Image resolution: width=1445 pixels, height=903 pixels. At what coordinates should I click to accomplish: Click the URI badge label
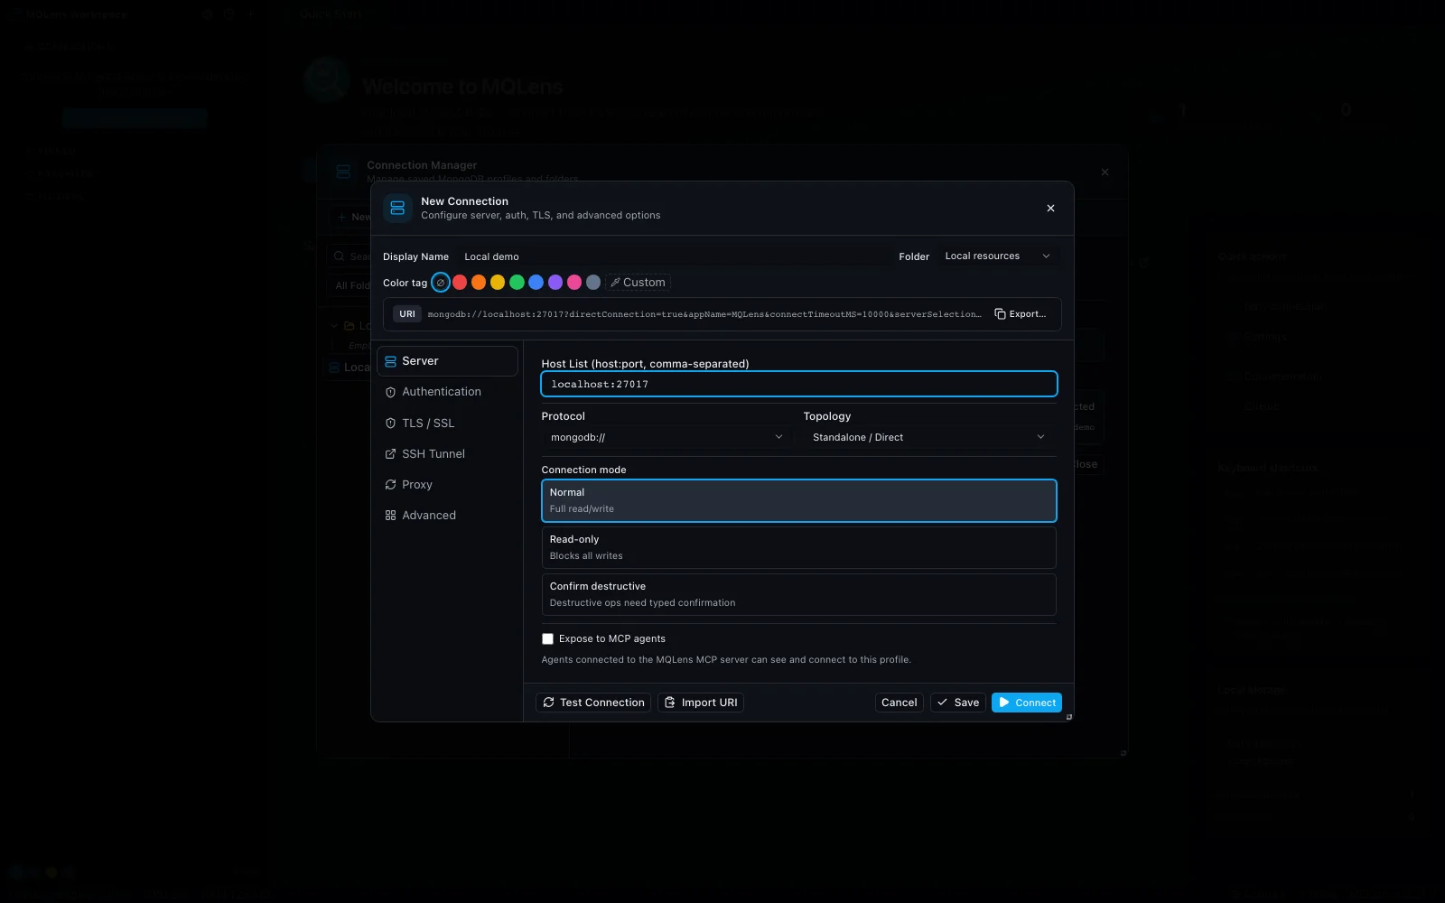(407, 314)
